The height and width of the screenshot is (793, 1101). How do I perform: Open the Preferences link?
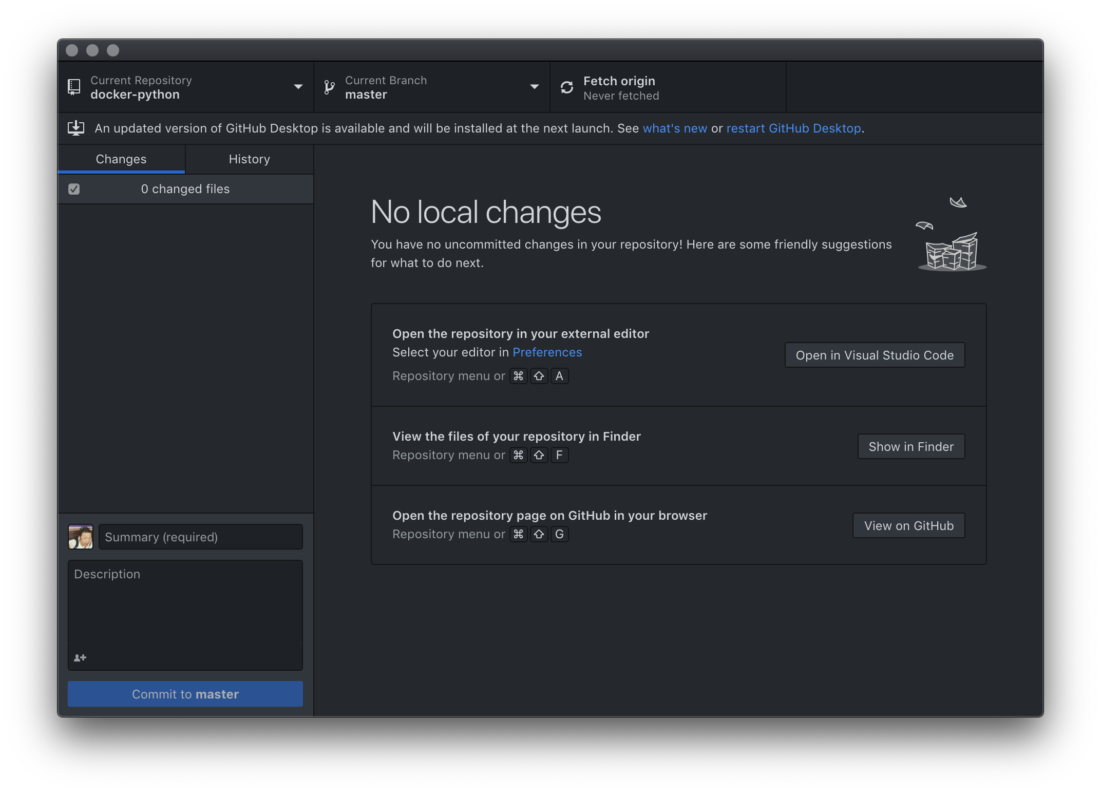[547, 352]
